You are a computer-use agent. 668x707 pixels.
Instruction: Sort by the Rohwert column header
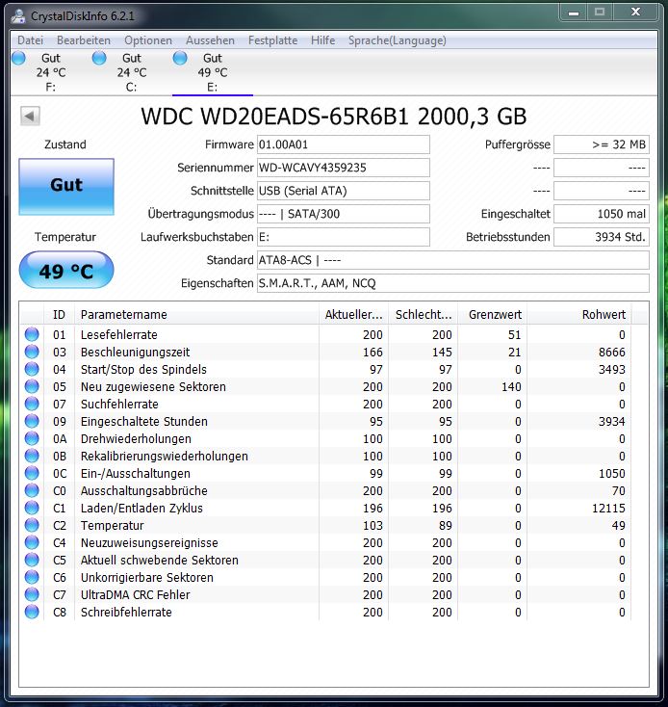click(x=579, y=314)
